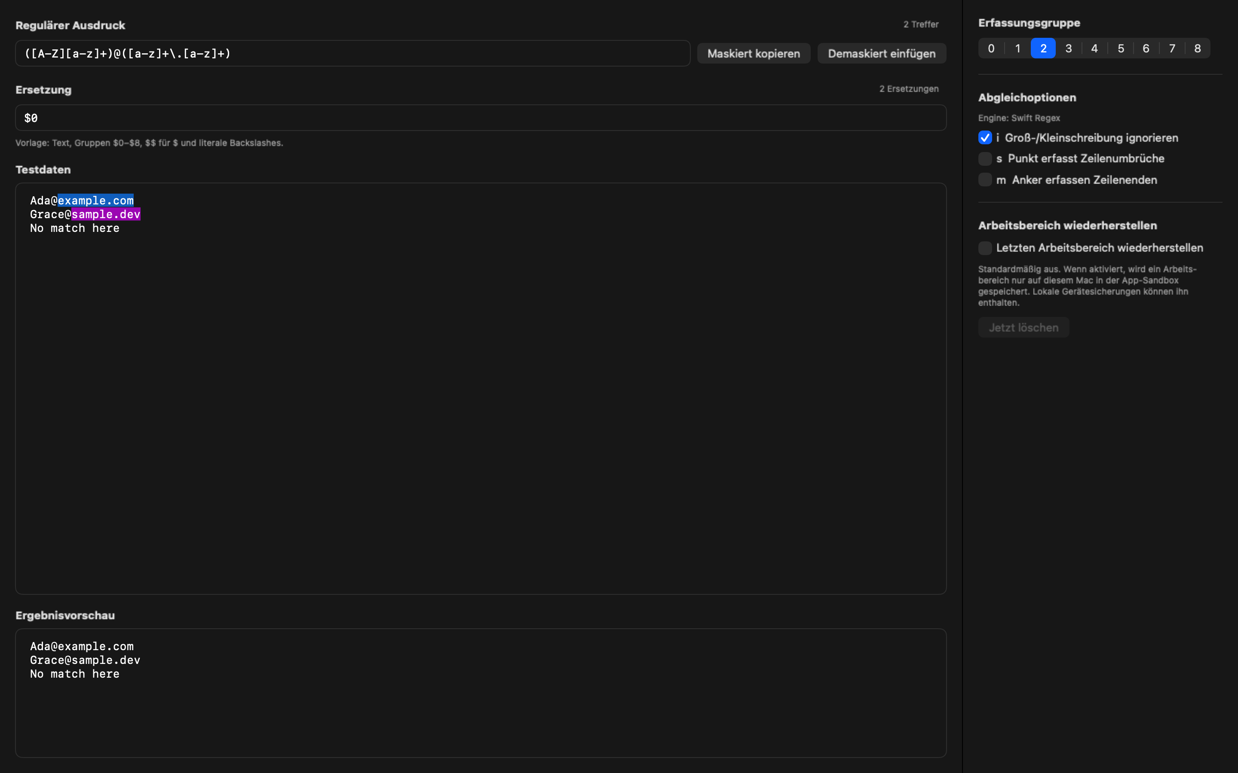Click the '2 Treffer' match count
The height and width of the screenshot is (773, 1238).
pos(921,24)
